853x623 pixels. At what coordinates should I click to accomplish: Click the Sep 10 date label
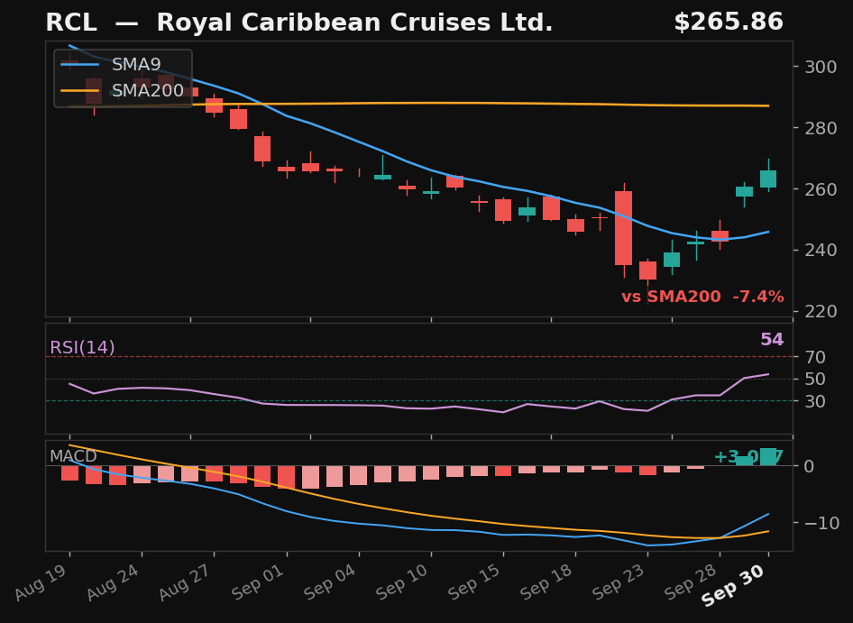coord(403,582)
